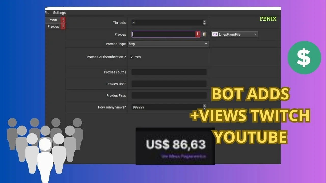Click the "Proxies (auth)" label
This screenshot has height=183, width=326.
pos(115,72)
